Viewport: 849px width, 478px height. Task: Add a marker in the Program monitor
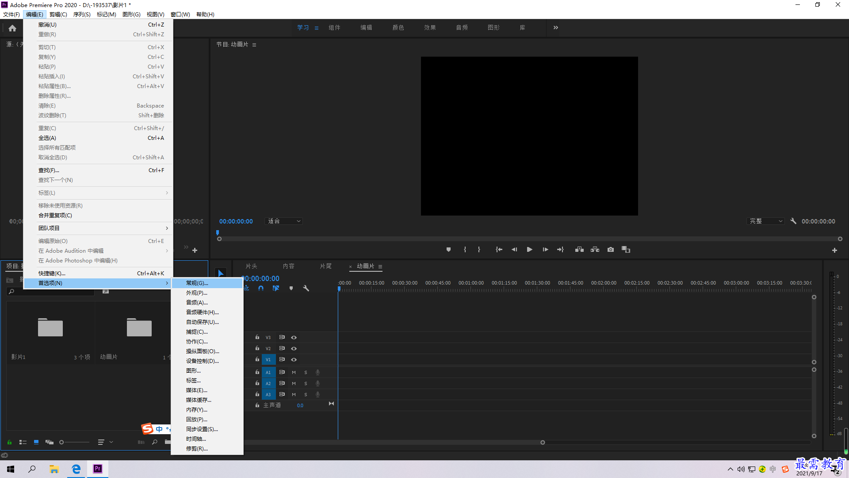click(x=448, y=250)
